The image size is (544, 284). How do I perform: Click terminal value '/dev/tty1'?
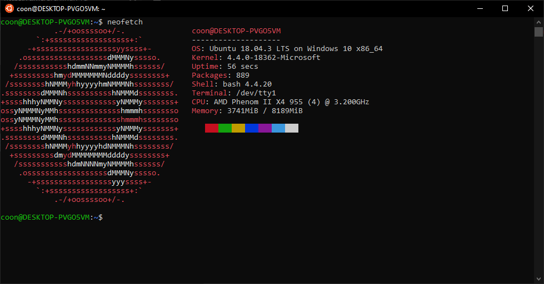point(256,93)
